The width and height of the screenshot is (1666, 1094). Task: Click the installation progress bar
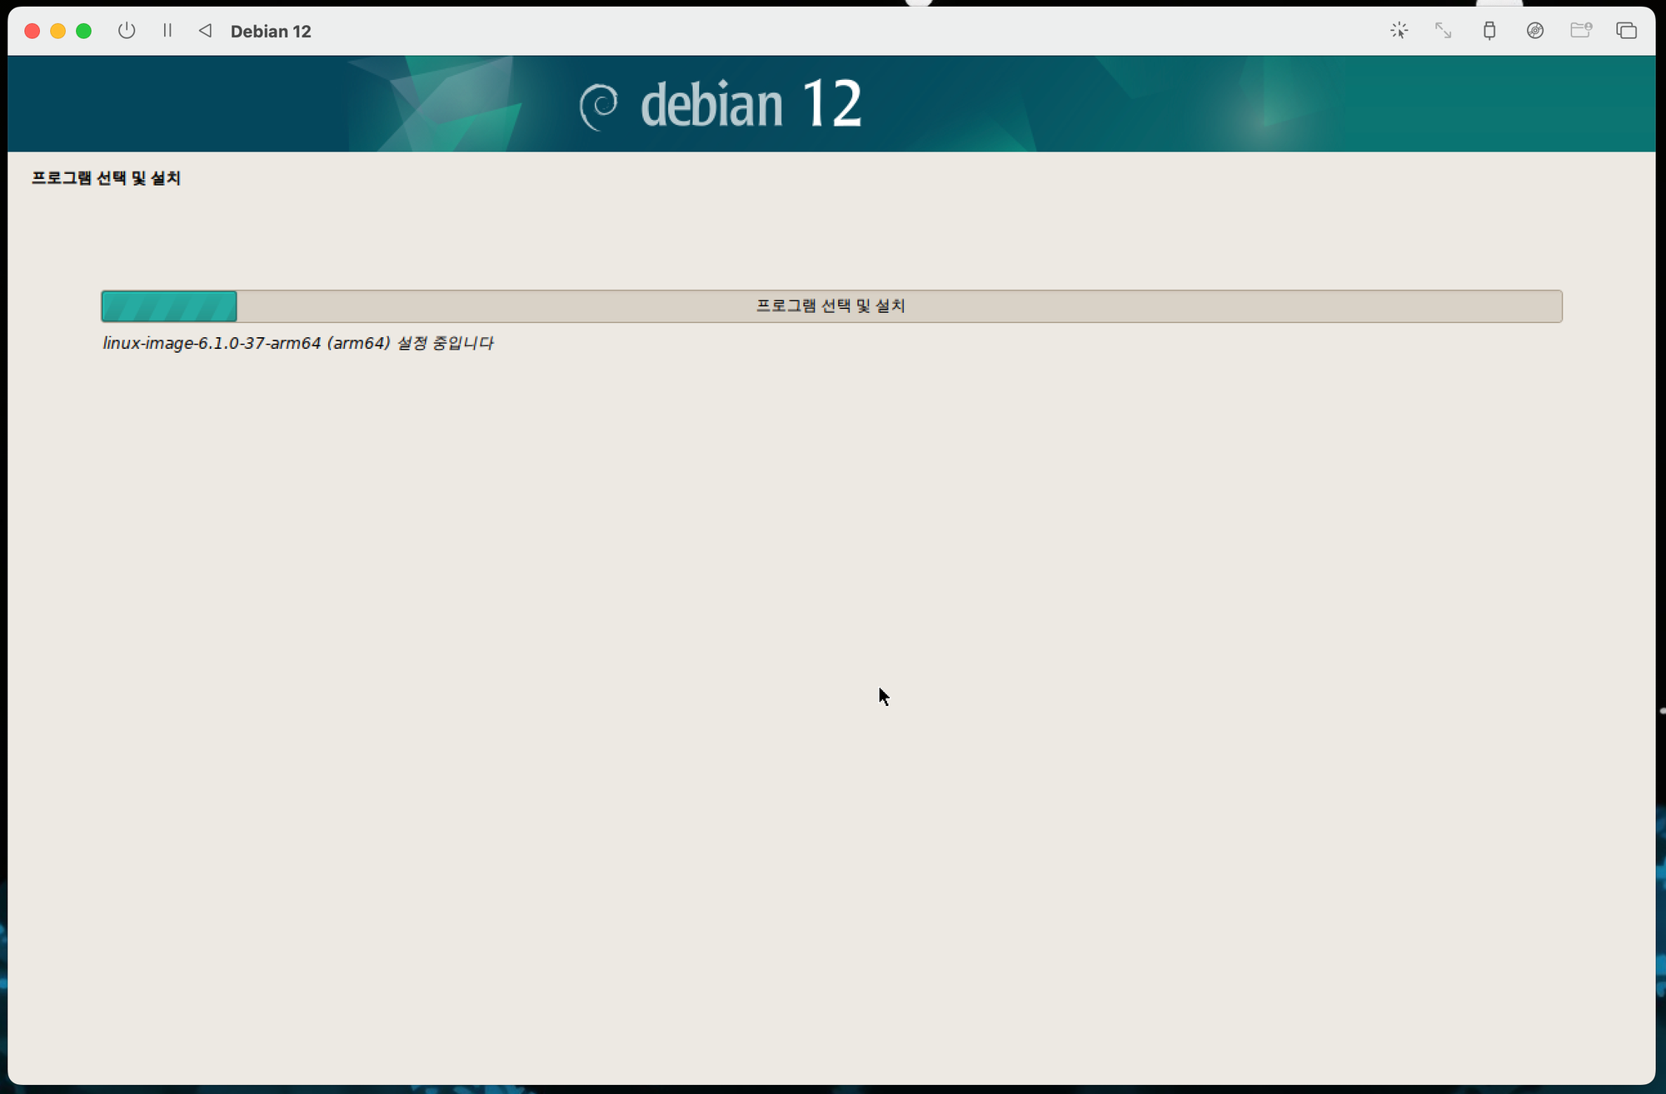pyautogui.click(x=831, y=306)
